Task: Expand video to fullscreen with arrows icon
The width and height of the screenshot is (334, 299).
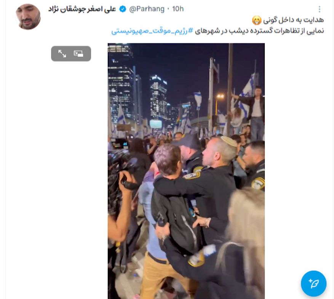Action: 62,54
